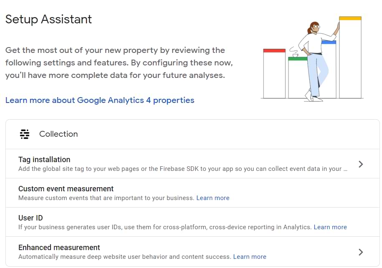Click the Collection section header label
This screenshot has width=382, height=268.
coord(58,134)
